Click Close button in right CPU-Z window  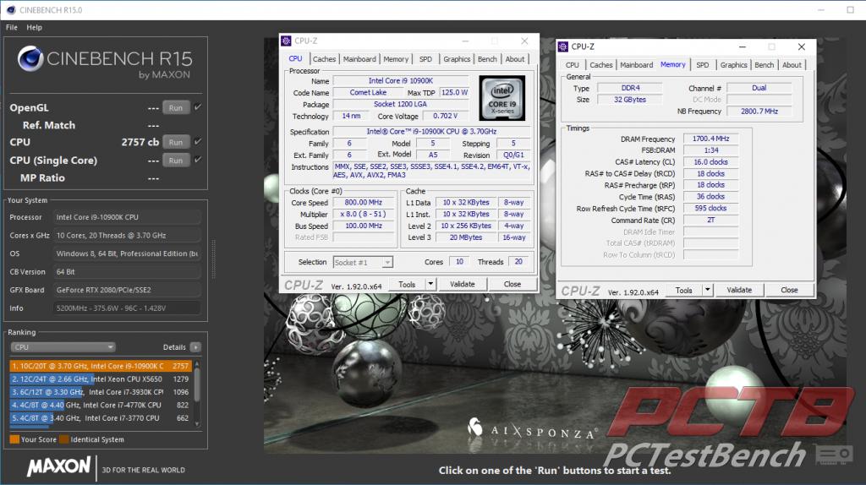click(789, 290)
